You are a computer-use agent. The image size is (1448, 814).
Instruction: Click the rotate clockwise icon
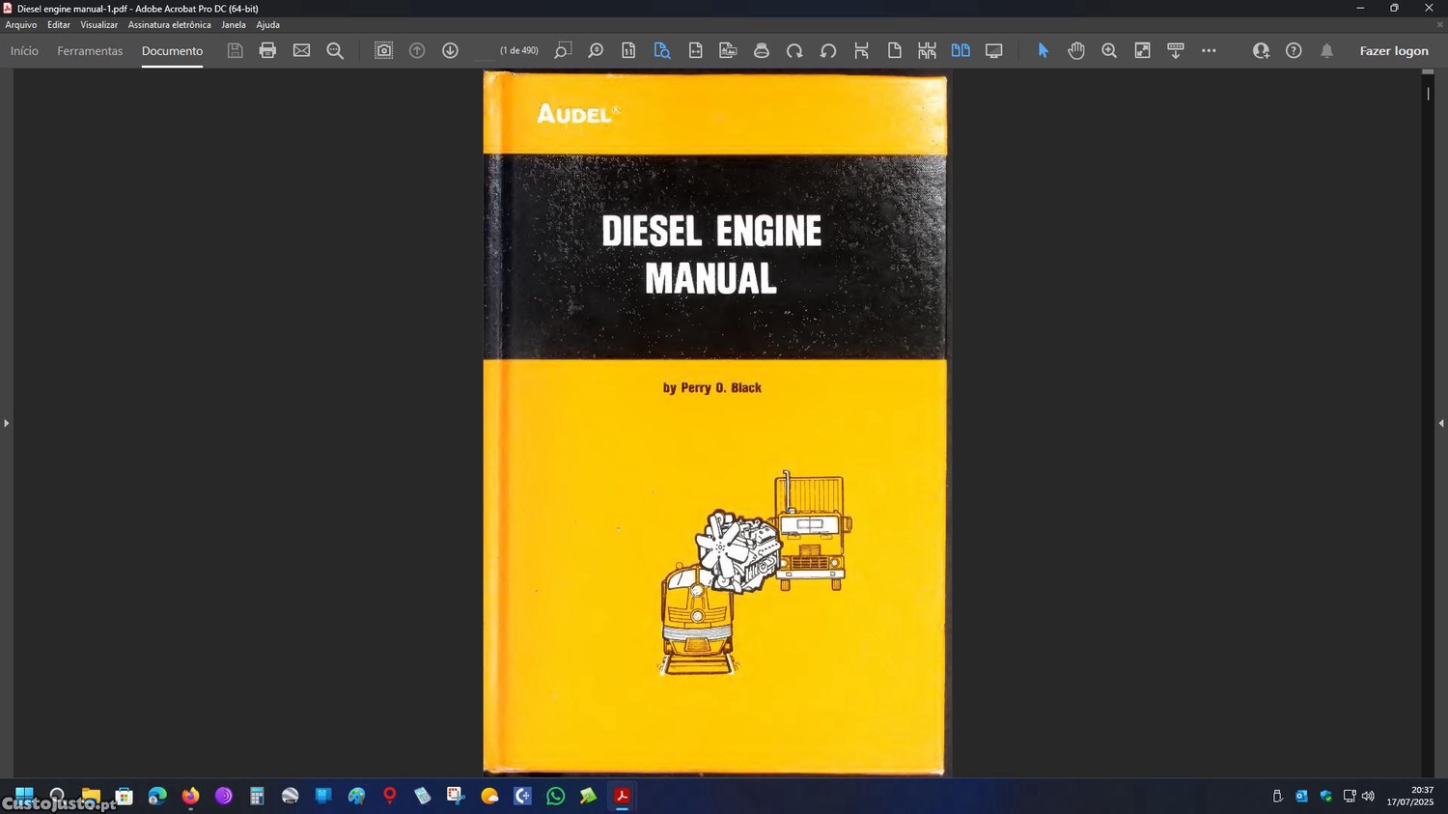[x=794, y=50]
